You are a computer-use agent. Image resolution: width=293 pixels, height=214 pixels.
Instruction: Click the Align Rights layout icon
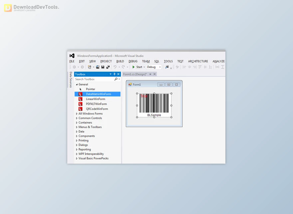[195, 67]
